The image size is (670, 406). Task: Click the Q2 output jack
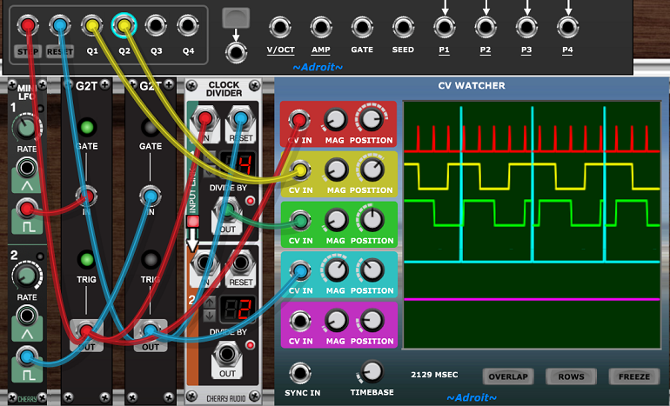(124, 25)
